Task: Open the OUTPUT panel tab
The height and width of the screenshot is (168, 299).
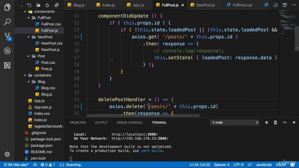Action: point(101,122)
